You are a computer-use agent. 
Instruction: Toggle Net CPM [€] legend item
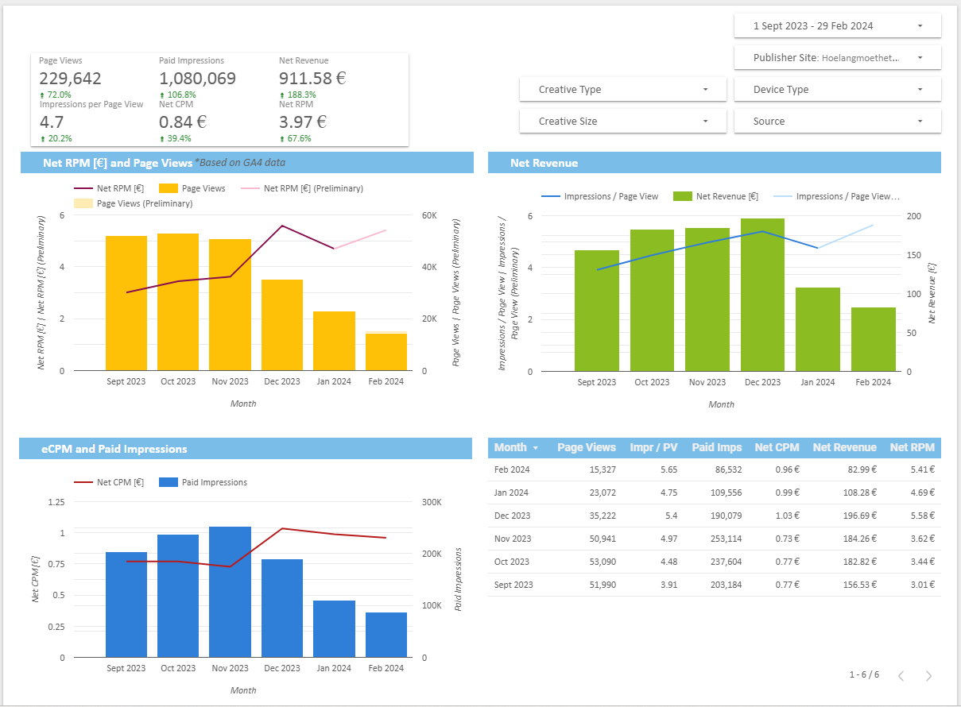click(x=109, y=482)
